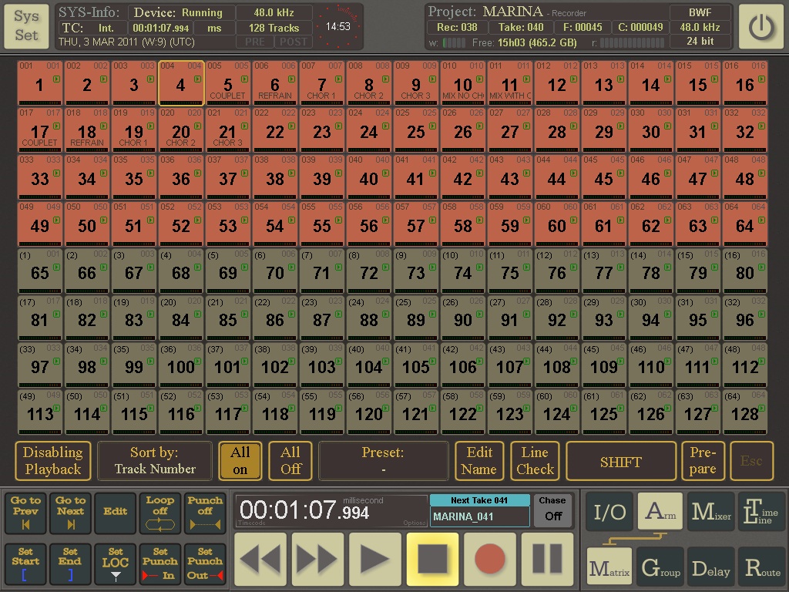This screenshot has height=592, width=789.
Task: Open the Edit function in the transport panel
Action: pos(116,513)
